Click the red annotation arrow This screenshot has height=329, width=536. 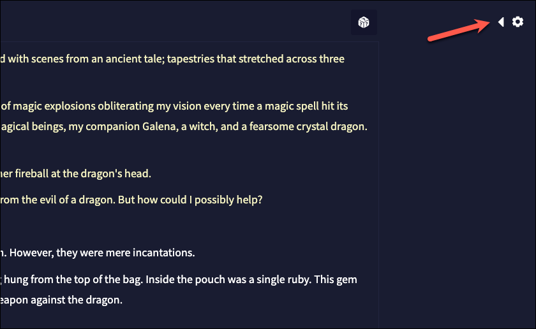(x=459, y=30)
